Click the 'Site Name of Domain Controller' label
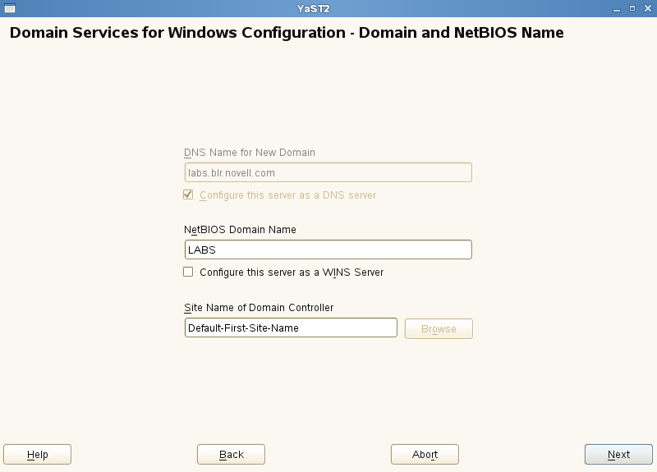 [x=259, y=308]
